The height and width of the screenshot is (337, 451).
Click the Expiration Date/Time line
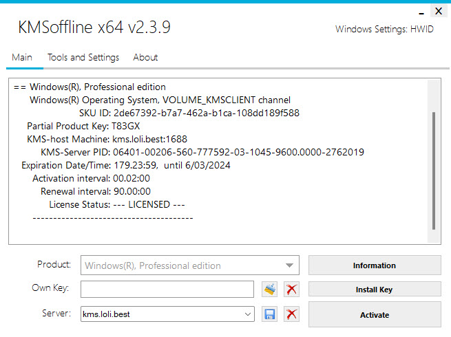(x=126, y=165)
